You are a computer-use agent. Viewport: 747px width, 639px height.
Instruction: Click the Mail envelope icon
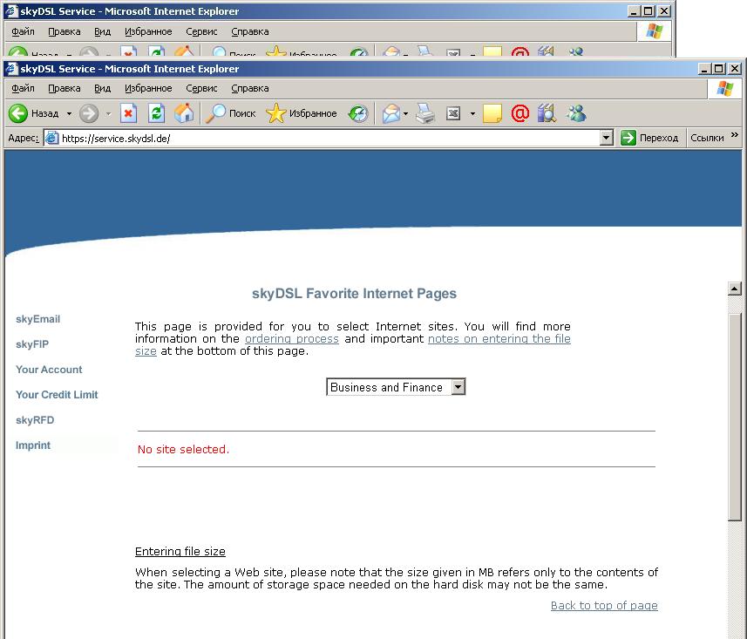coord(391,113)
